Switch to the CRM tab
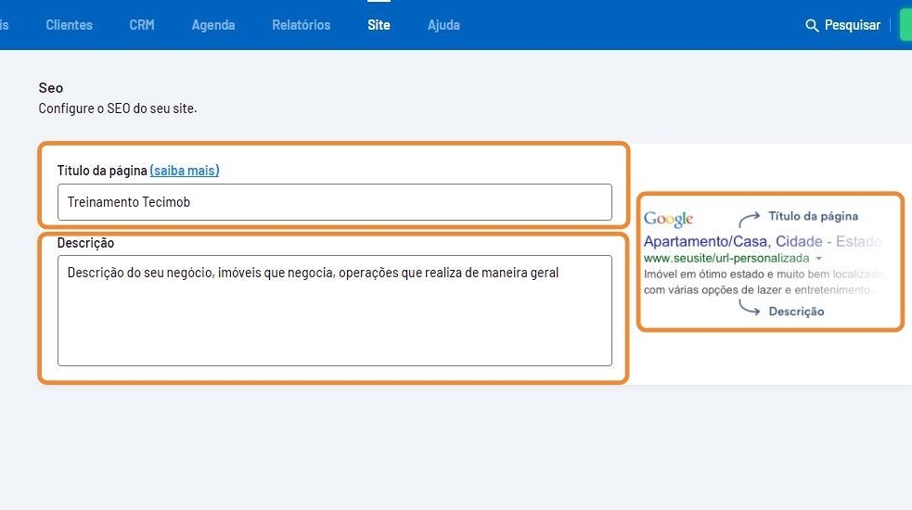The image size is (912, 510). coord(142,25)
